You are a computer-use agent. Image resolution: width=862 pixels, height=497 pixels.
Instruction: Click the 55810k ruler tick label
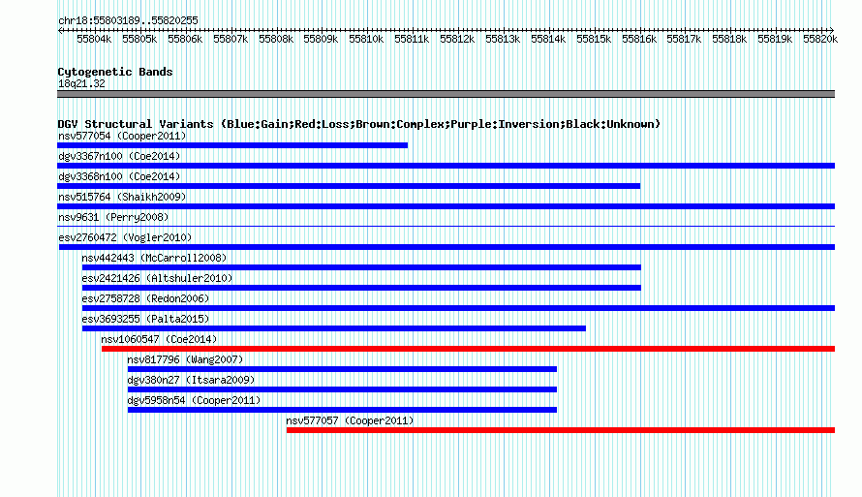pos(367,39)
